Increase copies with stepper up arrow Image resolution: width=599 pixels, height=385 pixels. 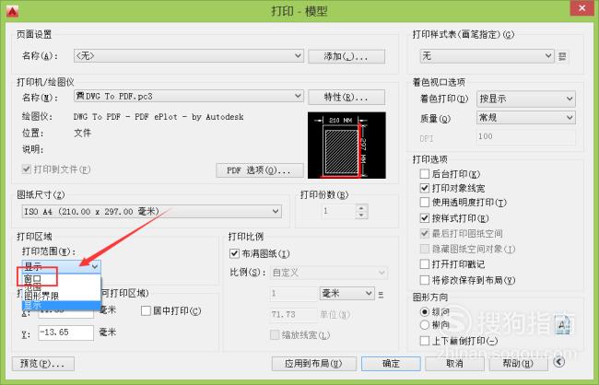pyautogui.click(x=362, y=208)
